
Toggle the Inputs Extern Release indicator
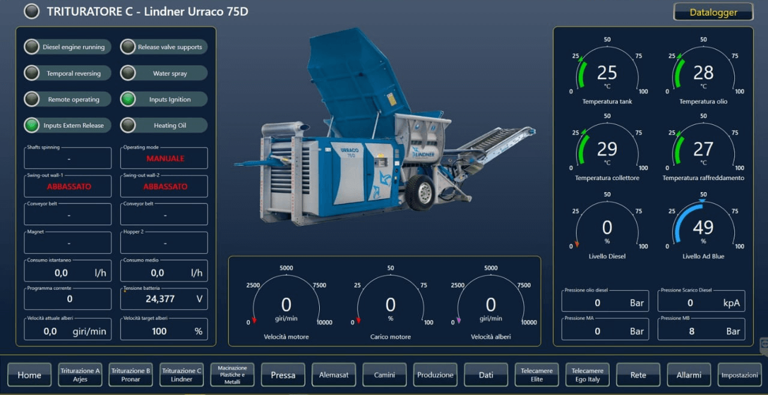67,125
